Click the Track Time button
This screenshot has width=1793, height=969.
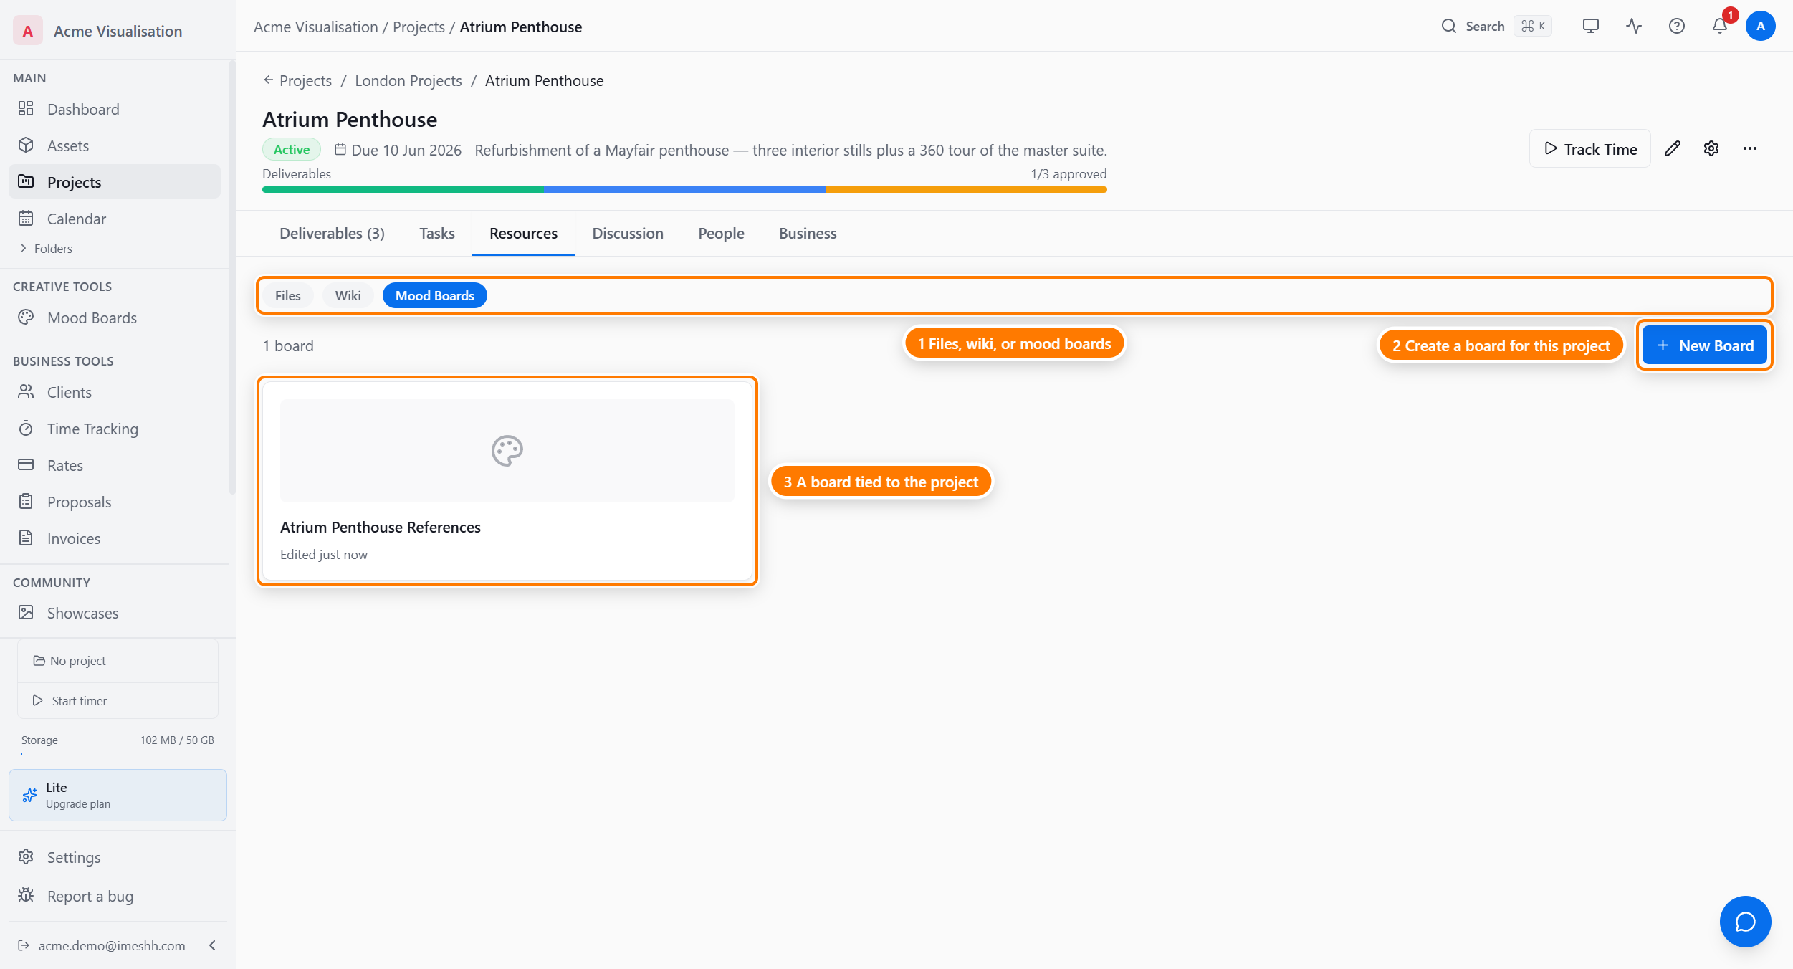[1589, 148]
